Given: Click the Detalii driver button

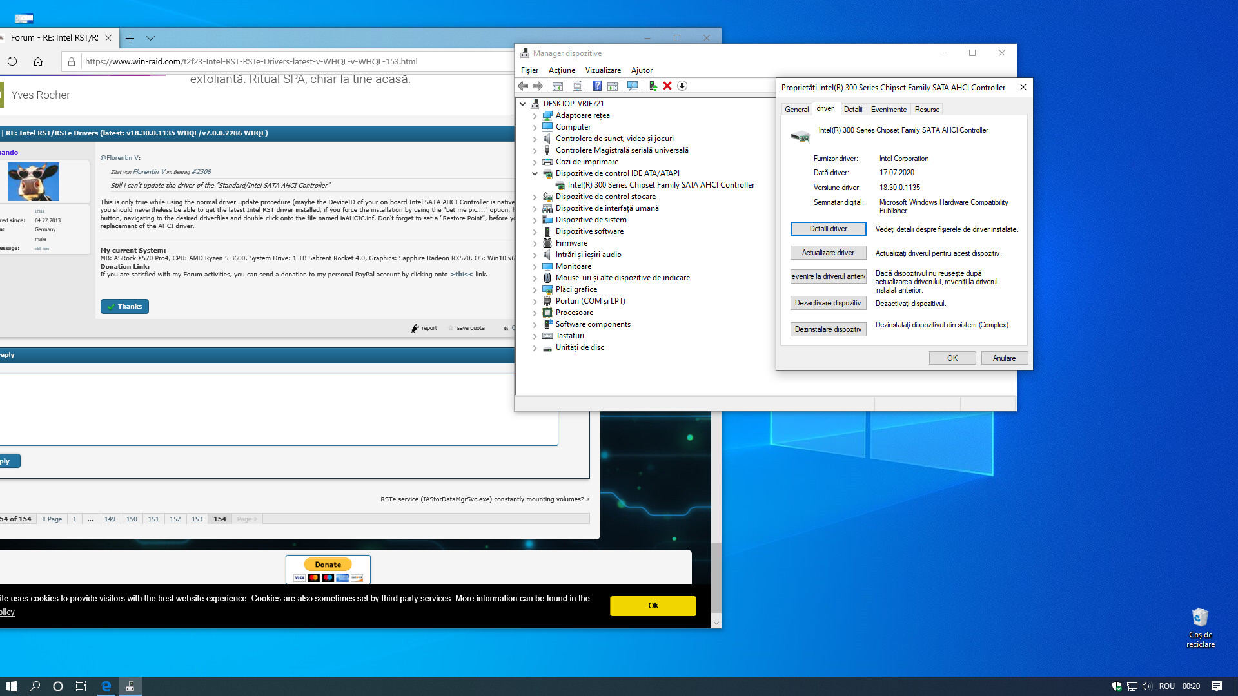Looking at the screenshot, I should (829, 229).
